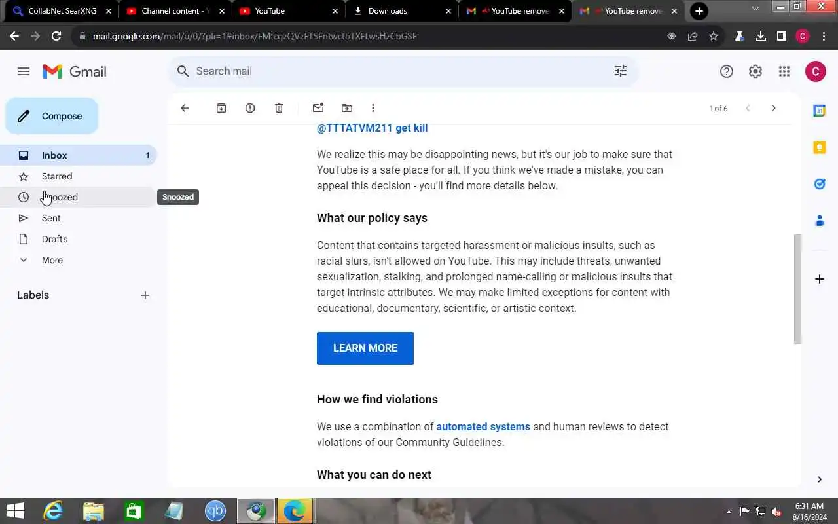Viewport: 838px width, 524px height.
Task: Open the Starred folder
Action: coord(79,176)
